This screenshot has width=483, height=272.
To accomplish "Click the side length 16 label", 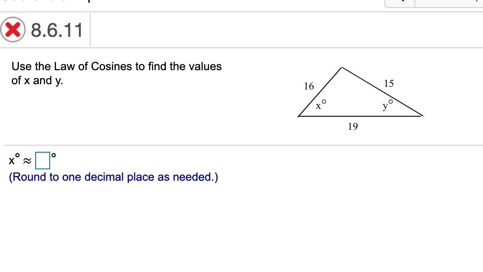I will pos(309,86).
